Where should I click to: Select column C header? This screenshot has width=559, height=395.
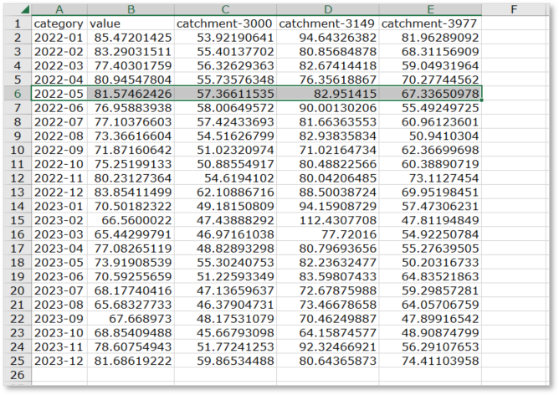[225, 10]
